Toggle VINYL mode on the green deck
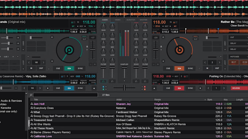This screenshot has height=139, width=248. click(84, 37)
